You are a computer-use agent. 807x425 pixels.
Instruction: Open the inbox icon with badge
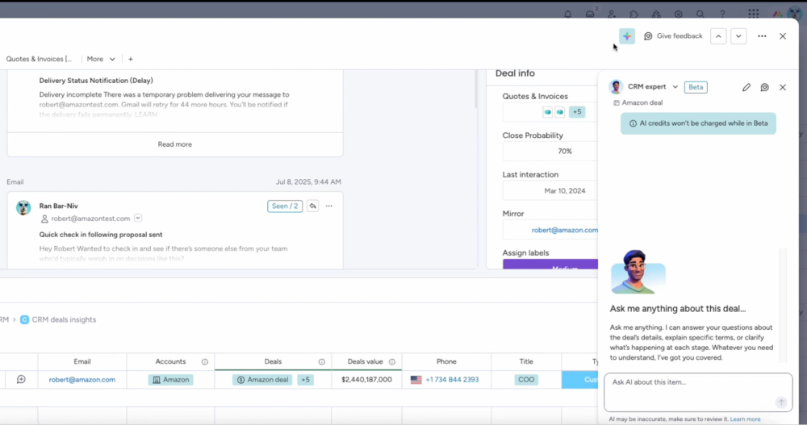click(590, 14)
